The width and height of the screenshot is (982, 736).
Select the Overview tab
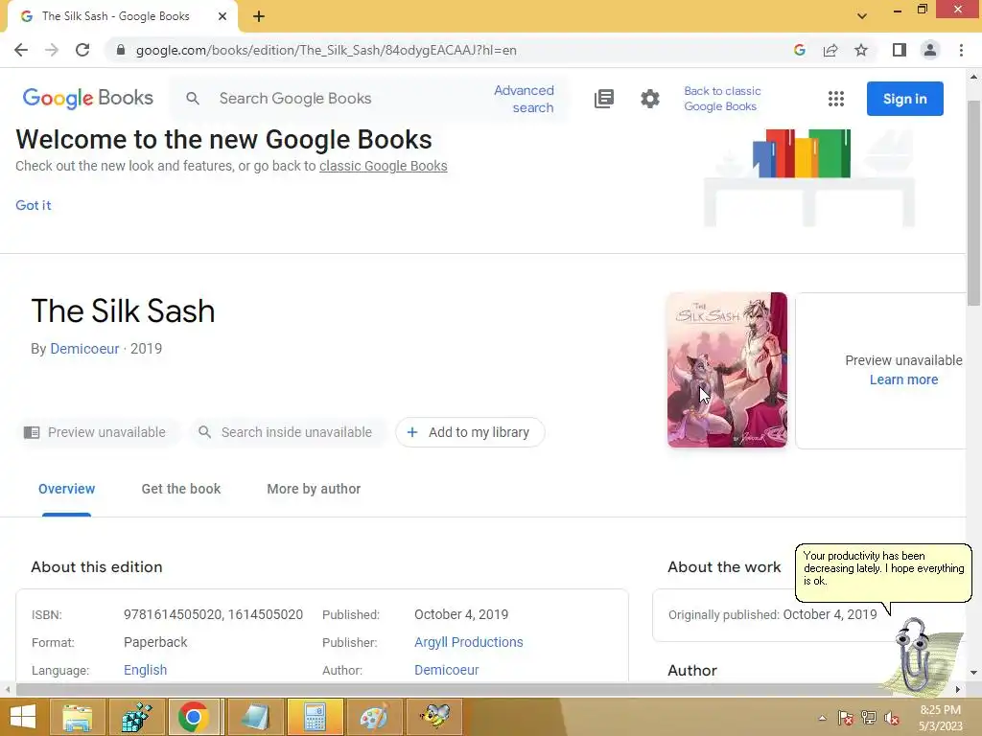coord(66,489)
